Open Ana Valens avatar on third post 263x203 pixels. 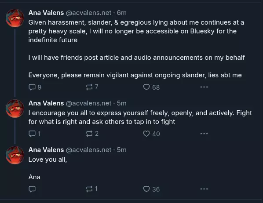tap(15, 155)
